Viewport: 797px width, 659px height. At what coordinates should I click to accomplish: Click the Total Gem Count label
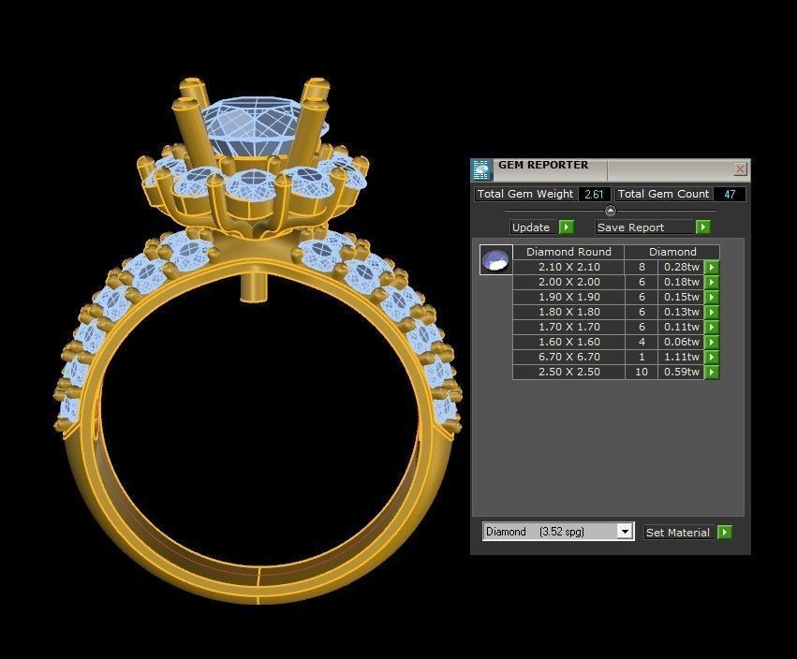tap(663, 194)
